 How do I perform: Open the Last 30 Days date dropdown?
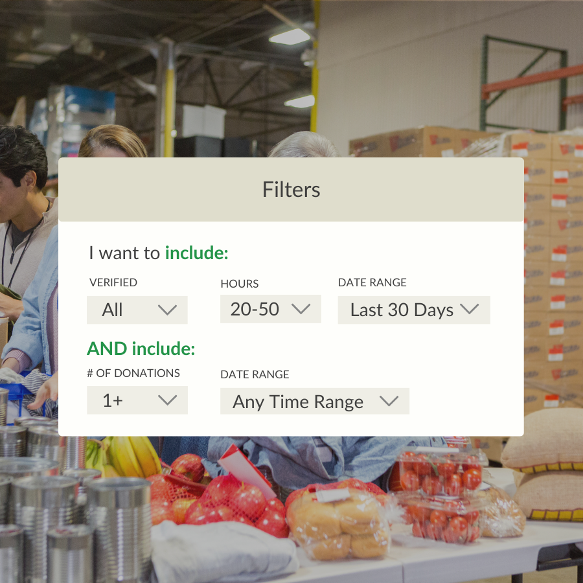point(414,310)
